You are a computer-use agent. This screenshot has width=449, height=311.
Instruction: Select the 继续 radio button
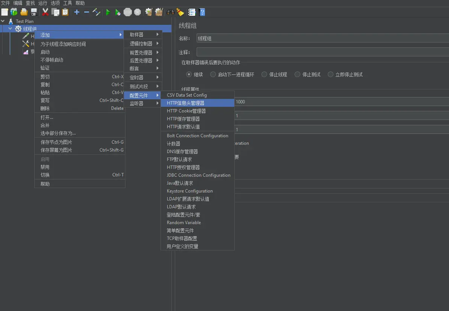pyautogui.click(x=189, y=74)
